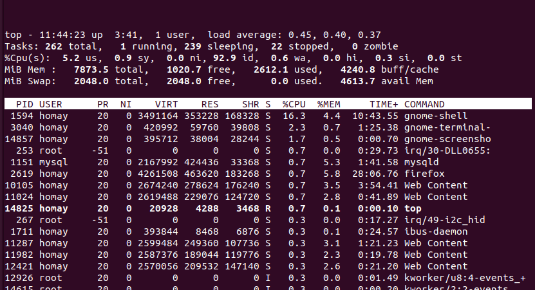The image size is (535, 290).
Task: Click the kworker/u8:4-events_+ command
Action: click(x=465, y=278)
